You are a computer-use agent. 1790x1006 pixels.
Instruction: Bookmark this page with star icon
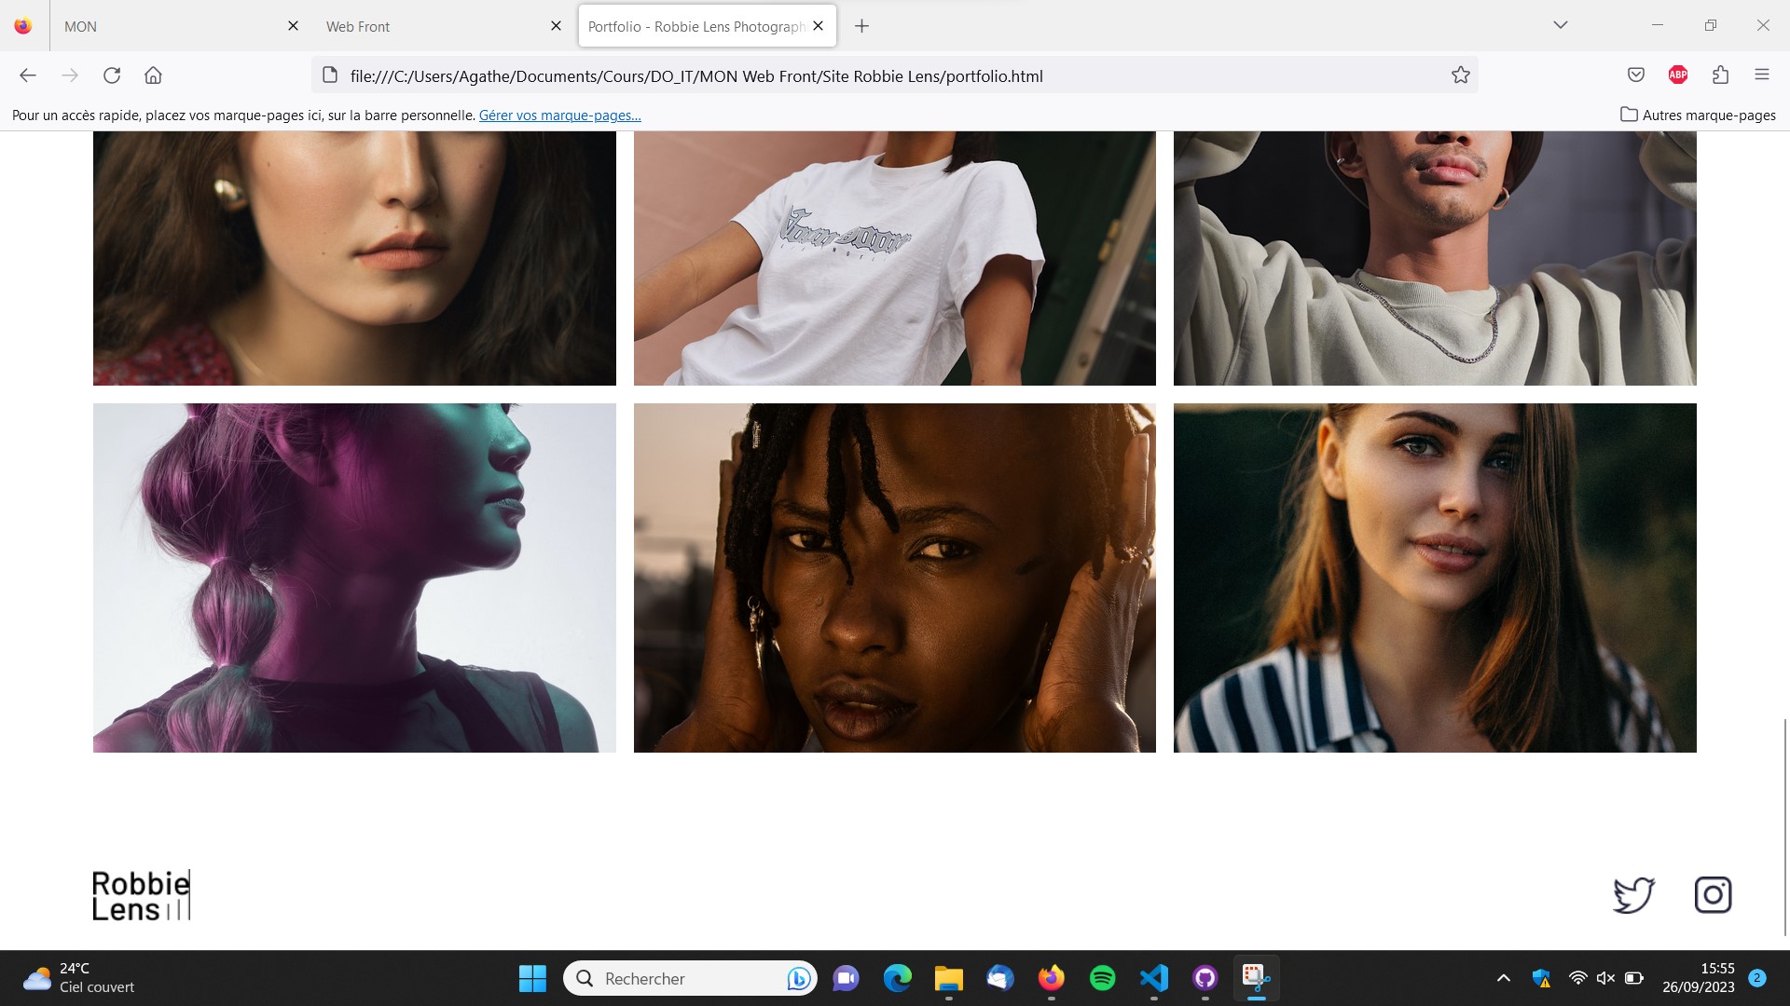pos(1460,75)
